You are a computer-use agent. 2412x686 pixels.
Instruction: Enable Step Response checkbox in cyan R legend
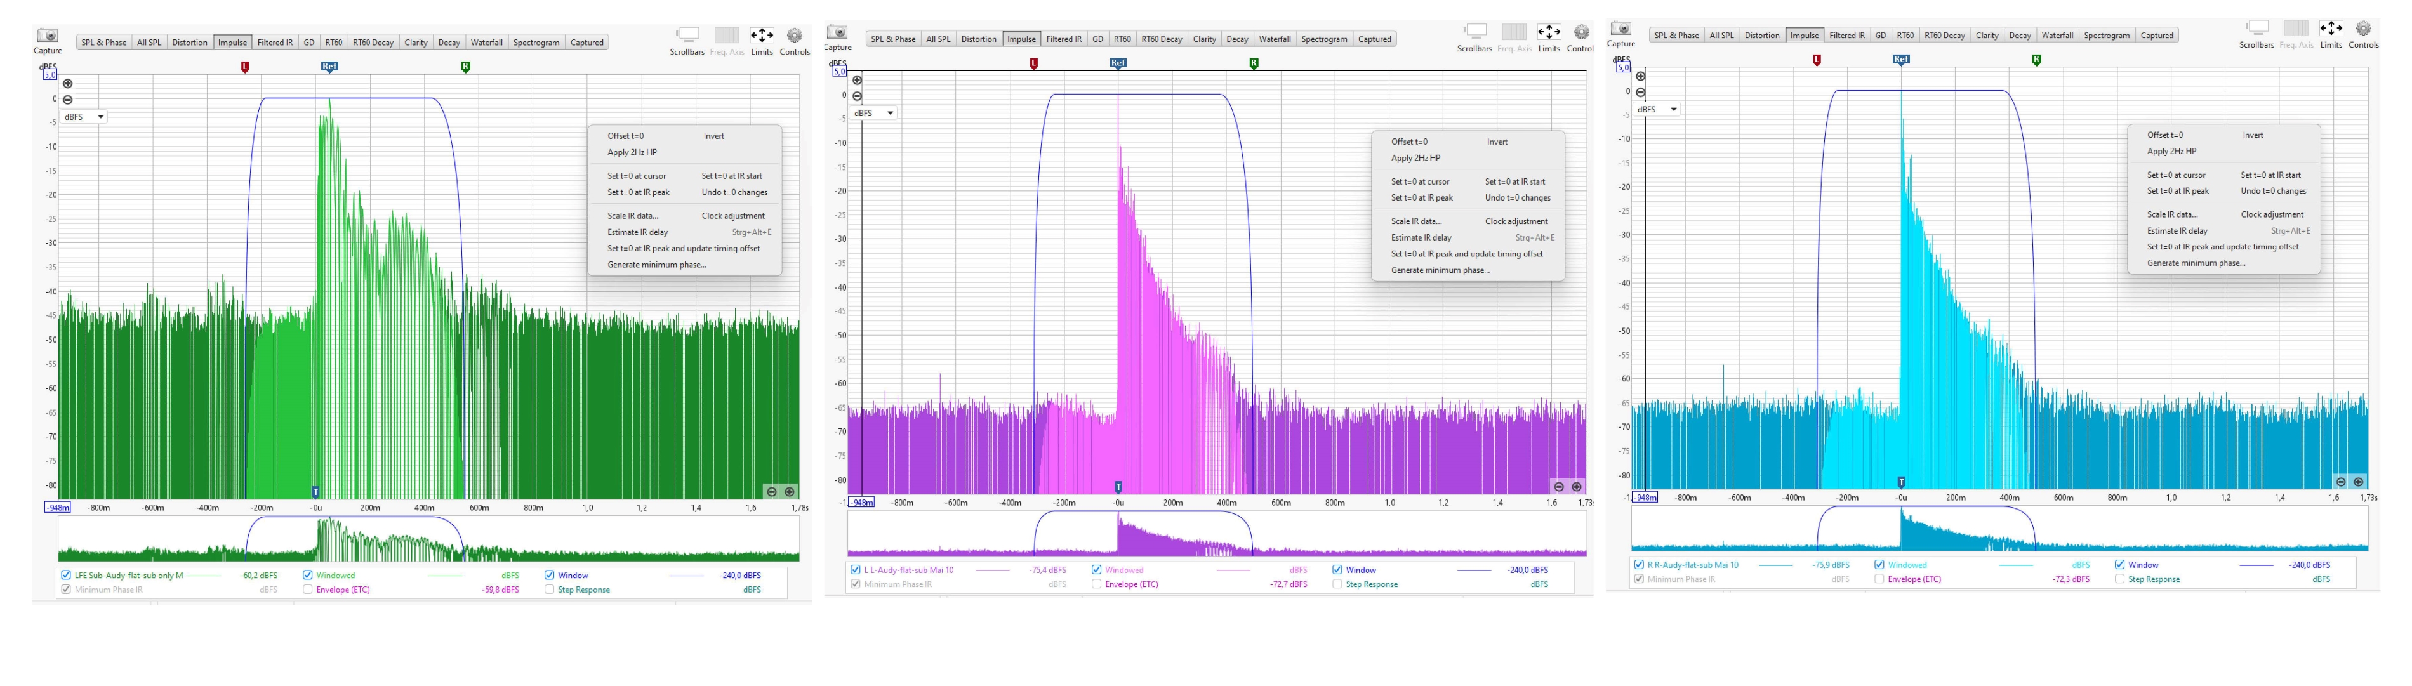point(2120,579)
